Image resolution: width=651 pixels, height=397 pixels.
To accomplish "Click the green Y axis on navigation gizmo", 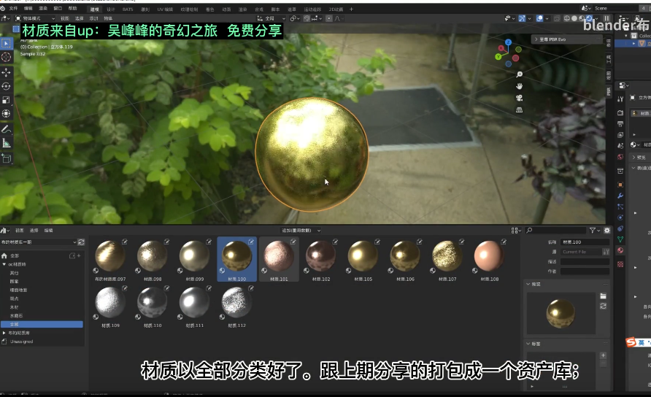I will [x=498, y=56].
